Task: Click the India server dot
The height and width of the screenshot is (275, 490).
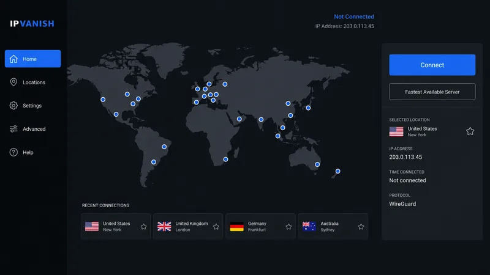Action: 261,119
